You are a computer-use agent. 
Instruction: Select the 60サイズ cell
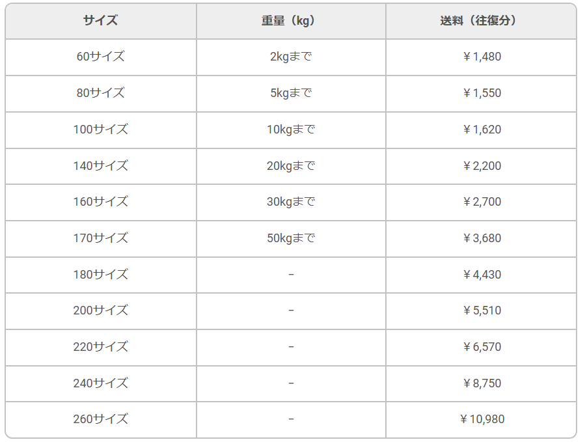coord(100,57)
